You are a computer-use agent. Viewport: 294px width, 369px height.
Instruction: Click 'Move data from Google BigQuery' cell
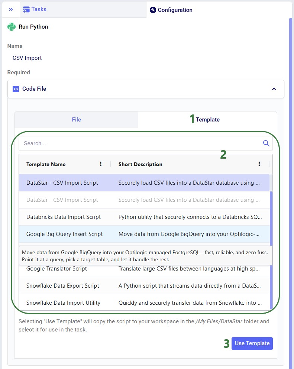(189, 234)
